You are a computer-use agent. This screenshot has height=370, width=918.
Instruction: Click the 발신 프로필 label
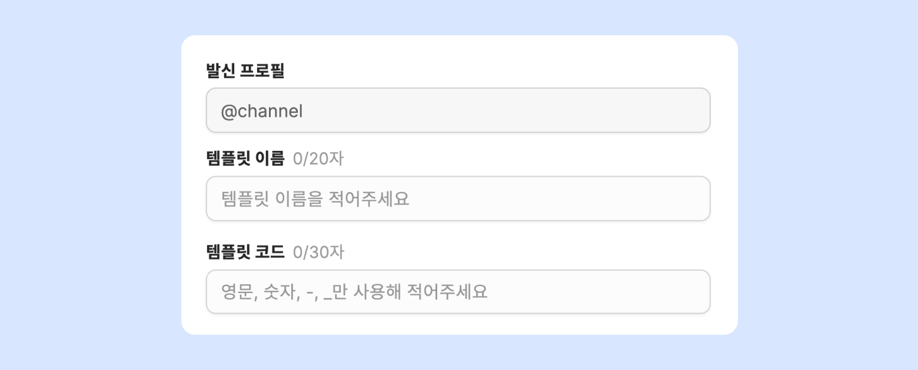[x=245, y=70]
